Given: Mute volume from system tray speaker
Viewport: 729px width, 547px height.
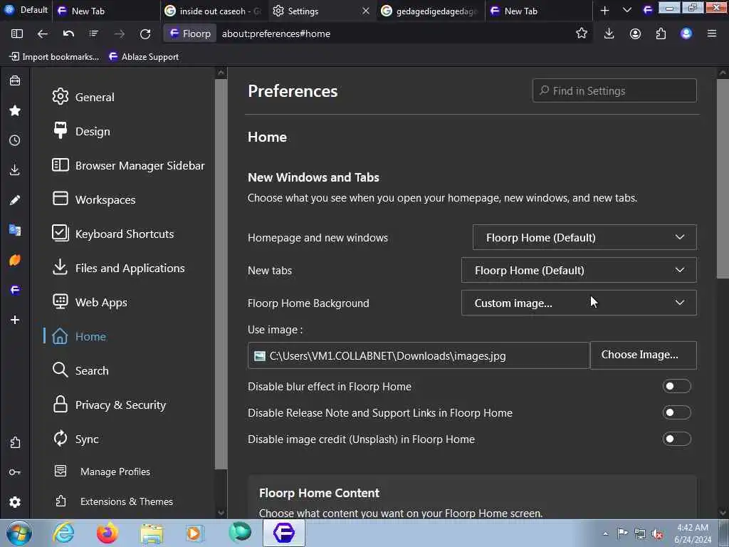Looking at the screenshot, I should click(657, 533).
